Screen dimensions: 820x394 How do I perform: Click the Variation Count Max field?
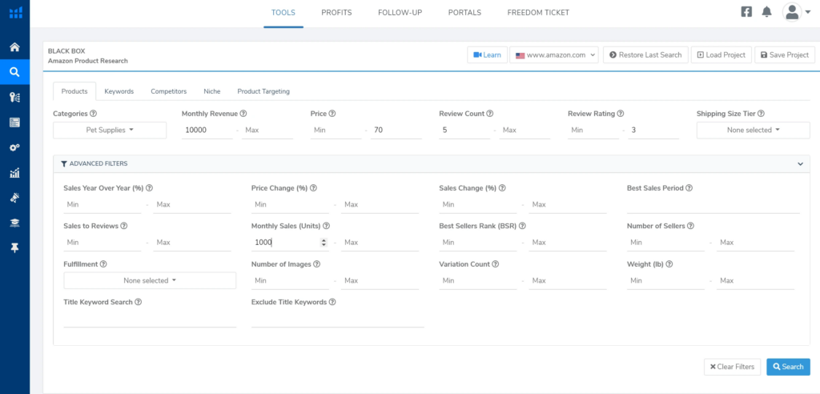coord(568,280)
